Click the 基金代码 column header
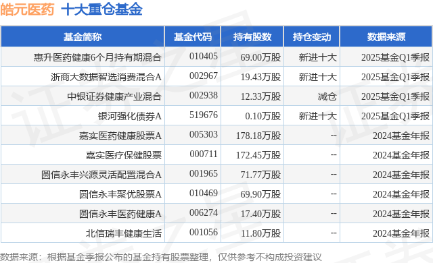Image resolution: width=433 pixels, height=263 pixels. (x=192, y=37)
